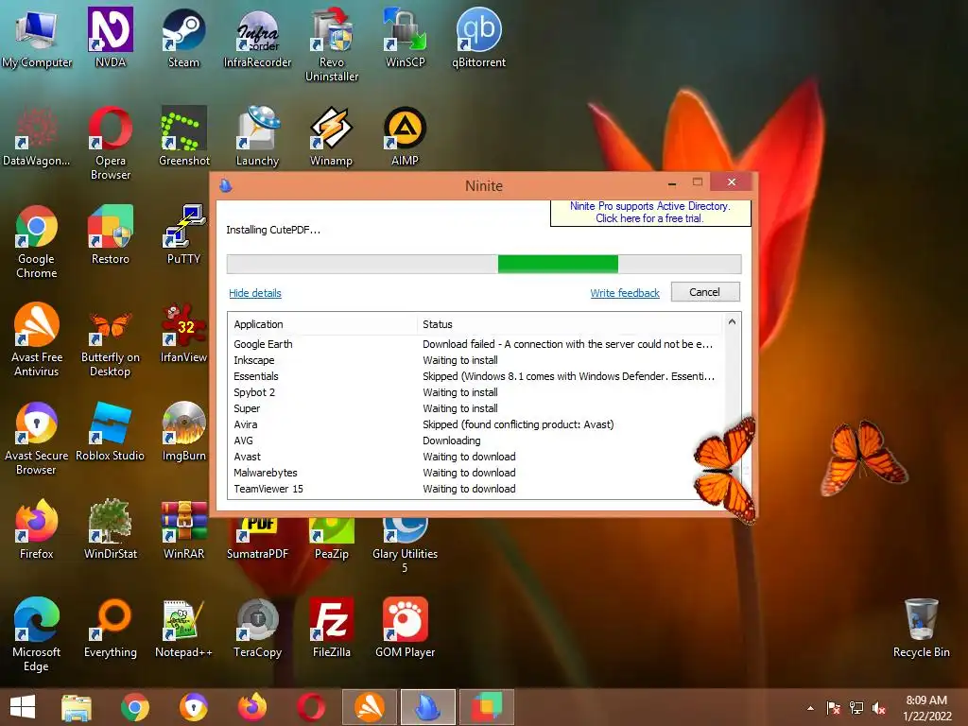Click the Ninite Pro free trial banner

(x=650, y=213)
